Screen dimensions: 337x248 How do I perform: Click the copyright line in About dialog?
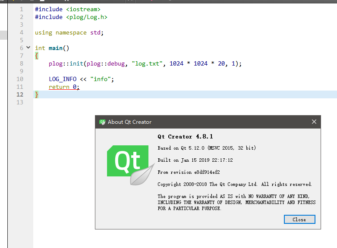point(235,185)
